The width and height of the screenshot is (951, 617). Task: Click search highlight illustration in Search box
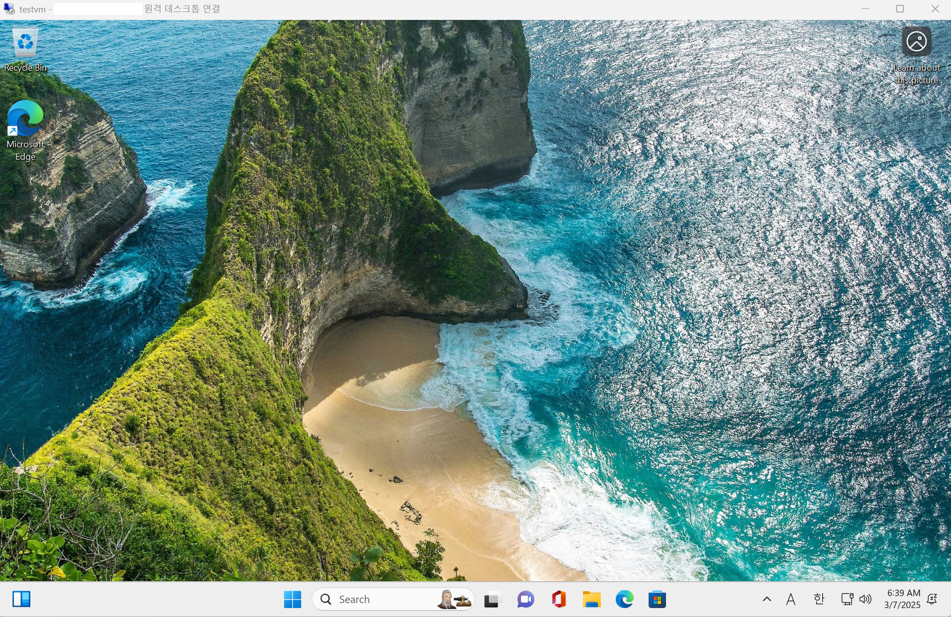pos(454,599)
